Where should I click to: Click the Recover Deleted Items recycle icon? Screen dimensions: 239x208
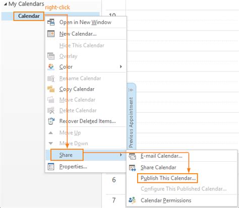coord(51,121)
